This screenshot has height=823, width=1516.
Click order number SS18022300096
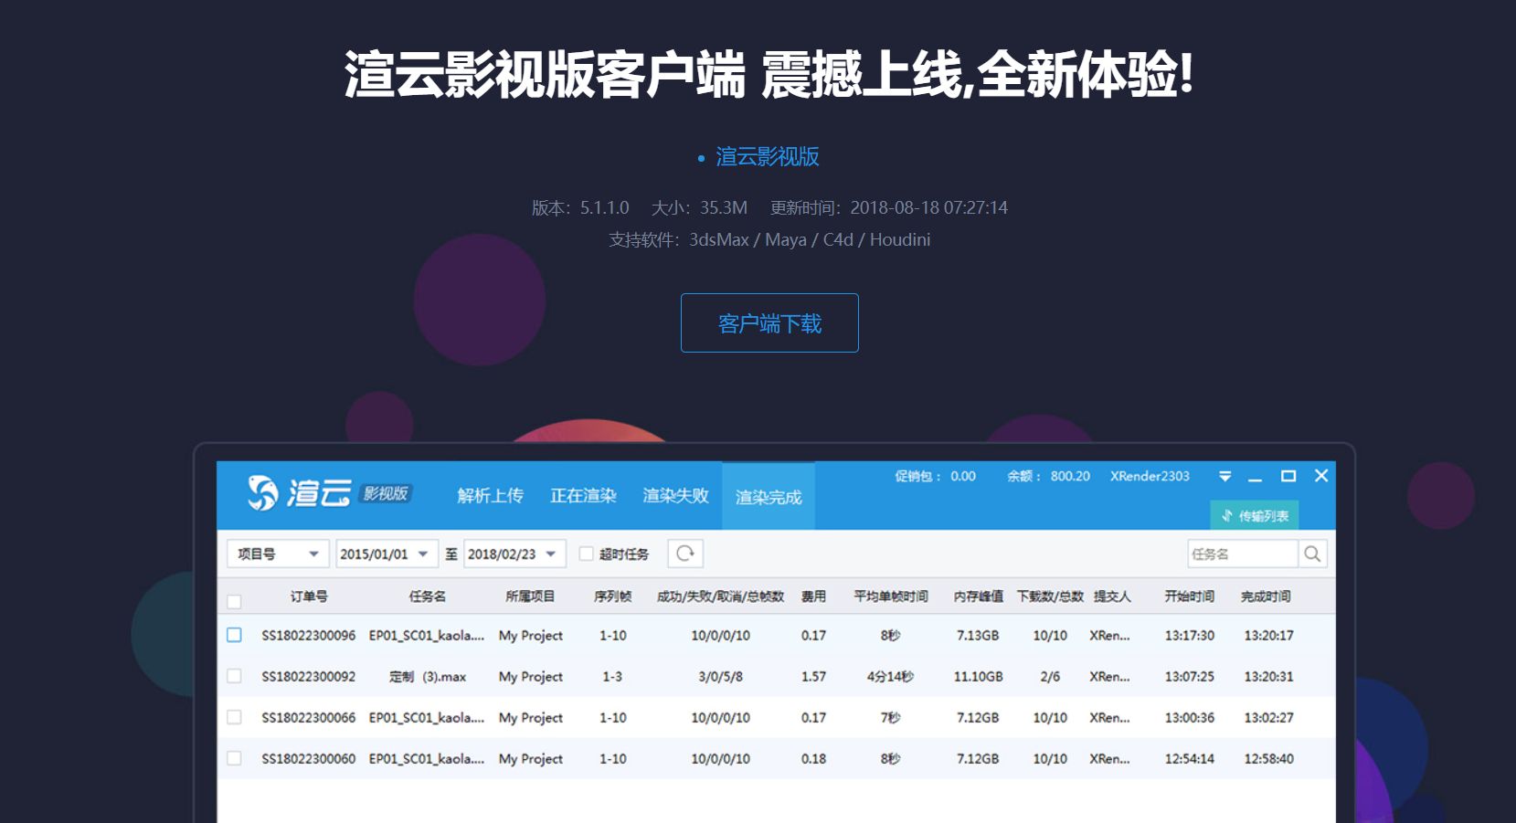click(x=309, y=635)
